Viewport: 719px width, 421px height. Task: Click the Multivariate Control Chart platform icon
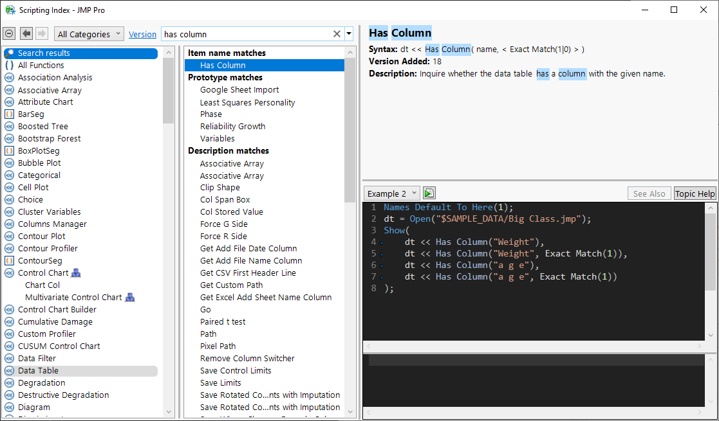click(x=130, y=298)
